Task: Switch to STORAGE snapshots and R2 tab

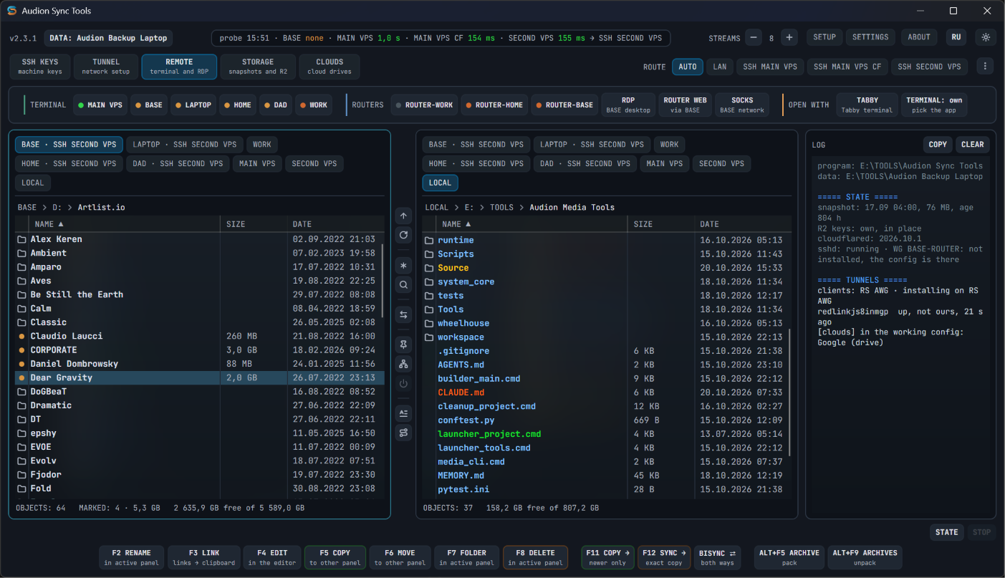Action: (258, 67)
